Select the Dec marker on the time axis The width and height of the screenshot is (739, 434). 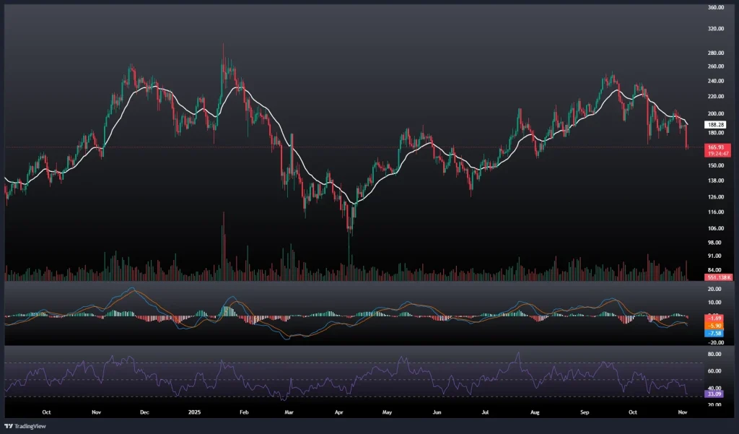coord(144,412)
